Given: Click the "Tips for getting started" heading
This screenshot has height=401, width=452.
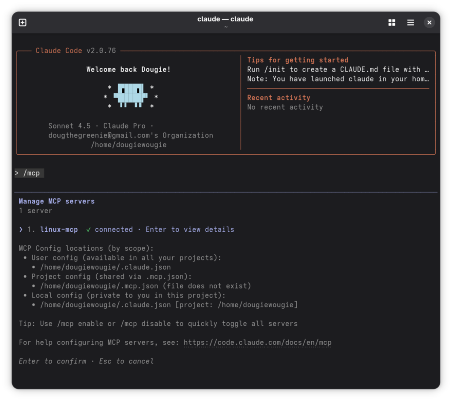Looking at the screenshot, I should [298, 60].
